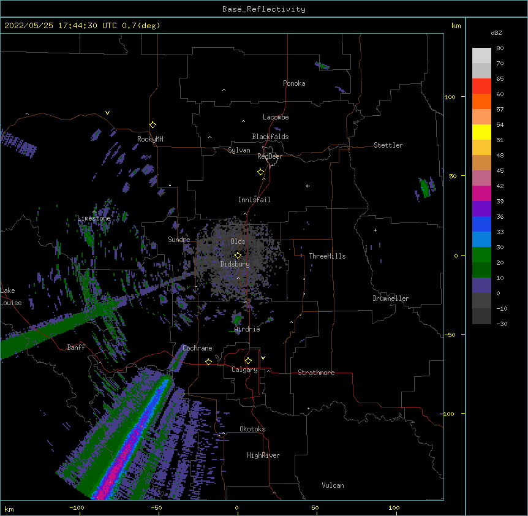Image resolution: width=528 pixels, height=516 pixels.
Task: Select the ThreeHills label
Action: (x=327, y=256)
